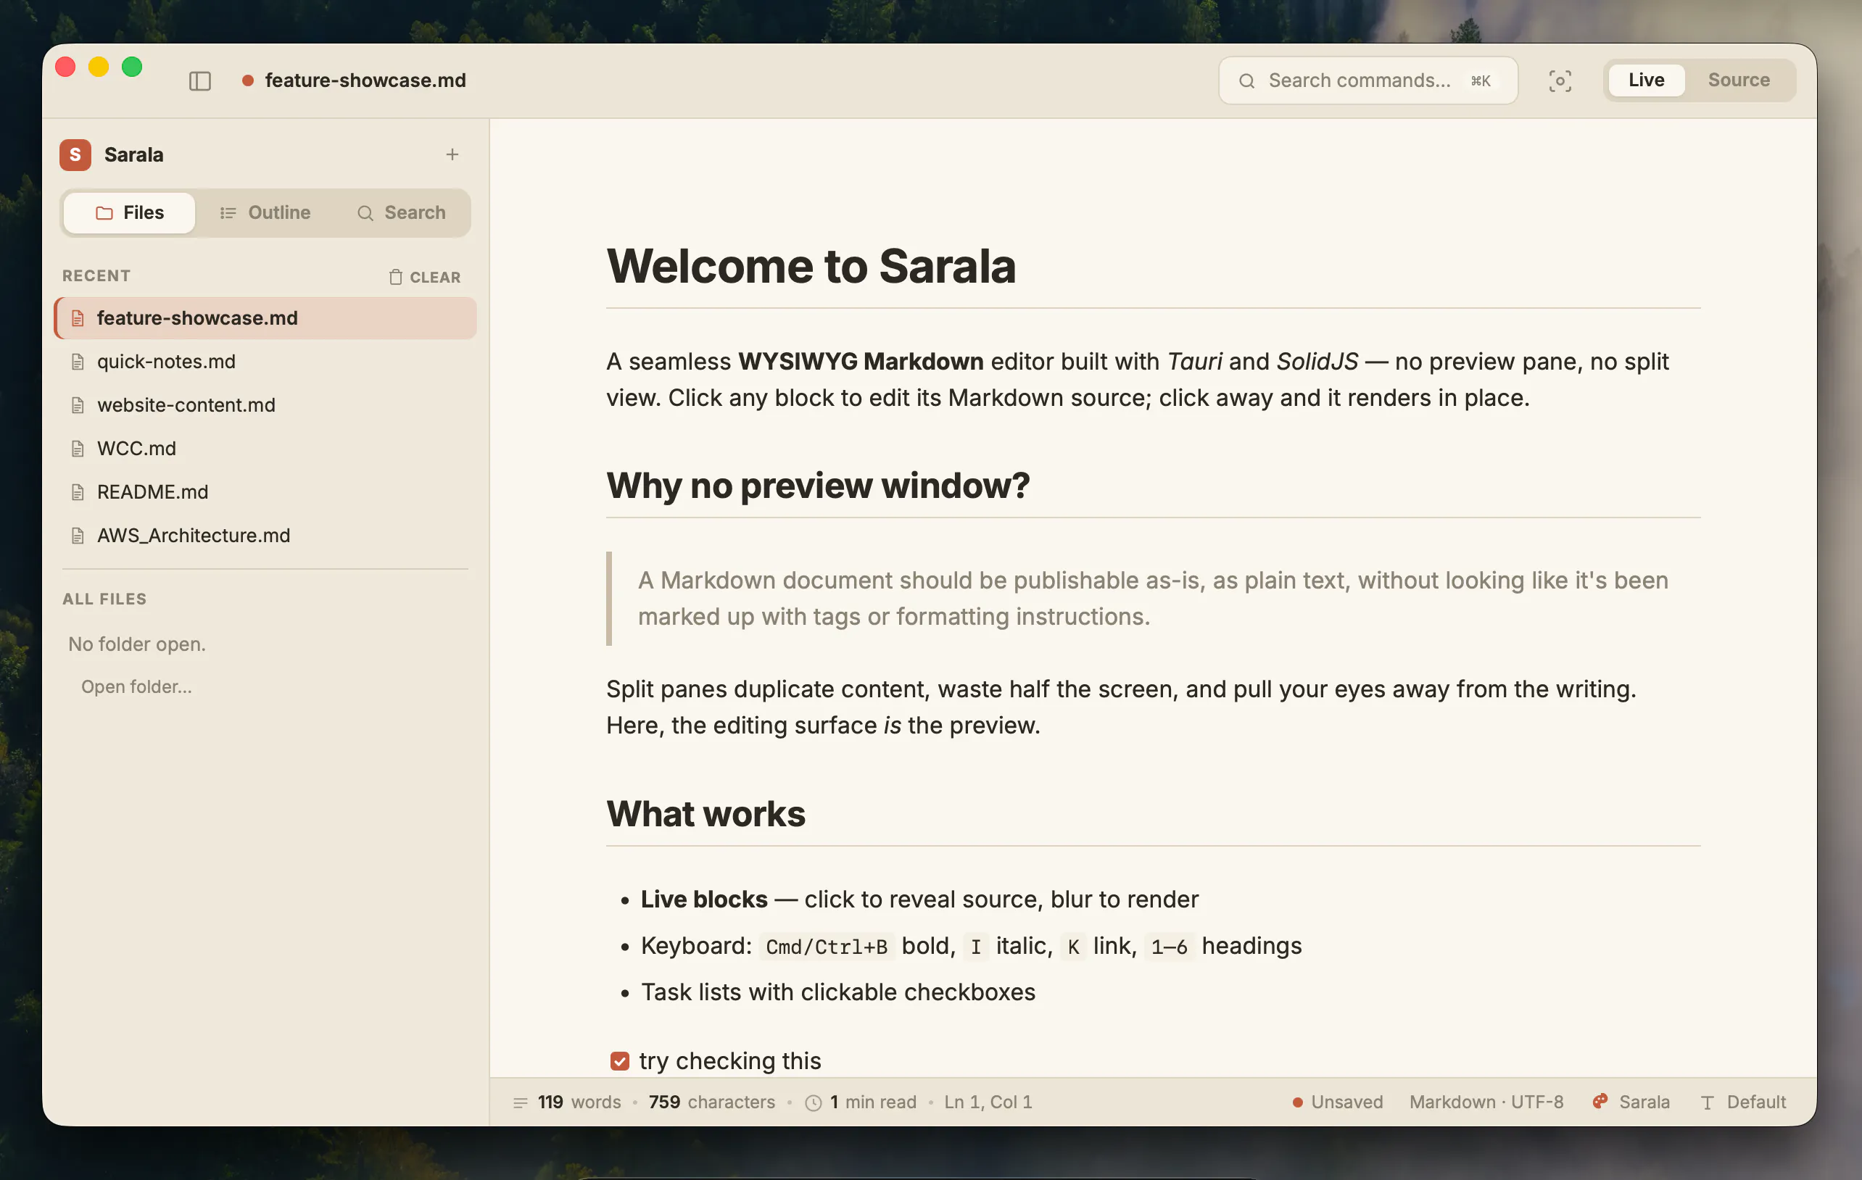Open the Search tab in sidebar
The height and width of the screenshot is (1180, 1862).
[x=401, y=212]
